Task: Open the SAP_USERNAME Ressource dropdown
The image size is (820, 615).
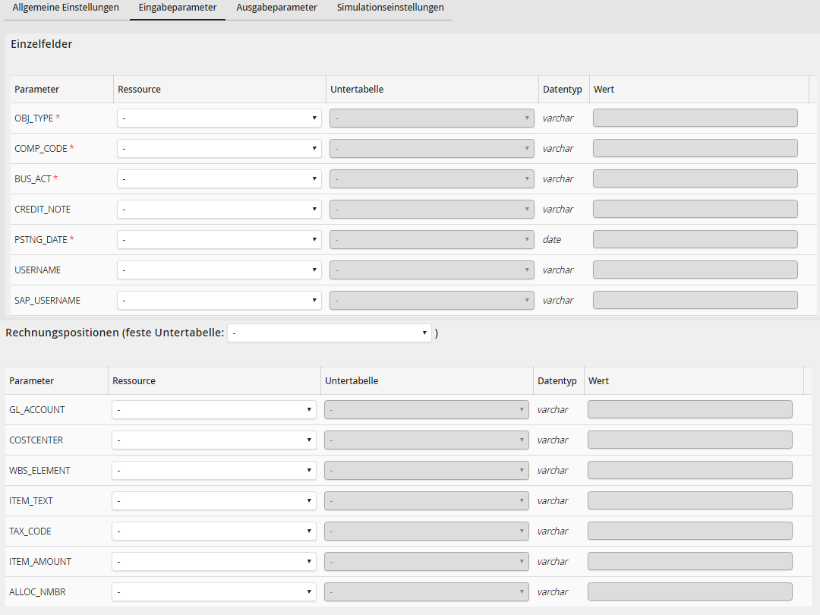Action: click(x=219, y=301)
